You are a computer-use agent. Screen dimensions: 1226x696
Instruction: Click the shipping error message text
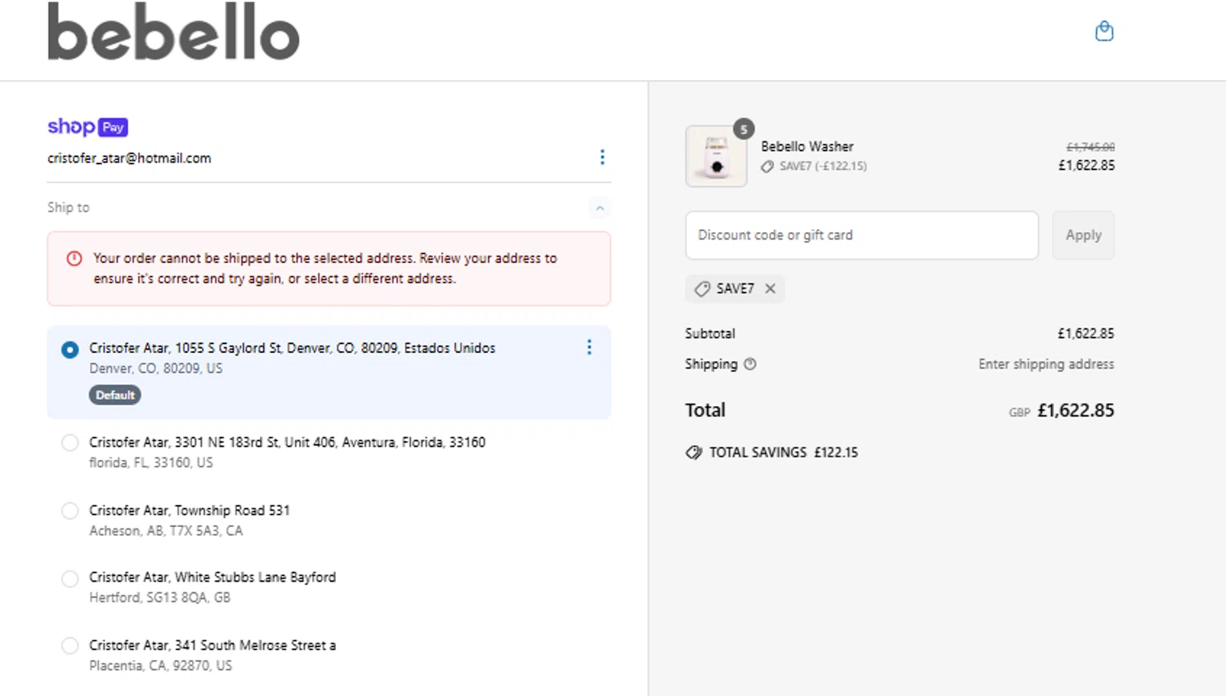coord(325,268)
